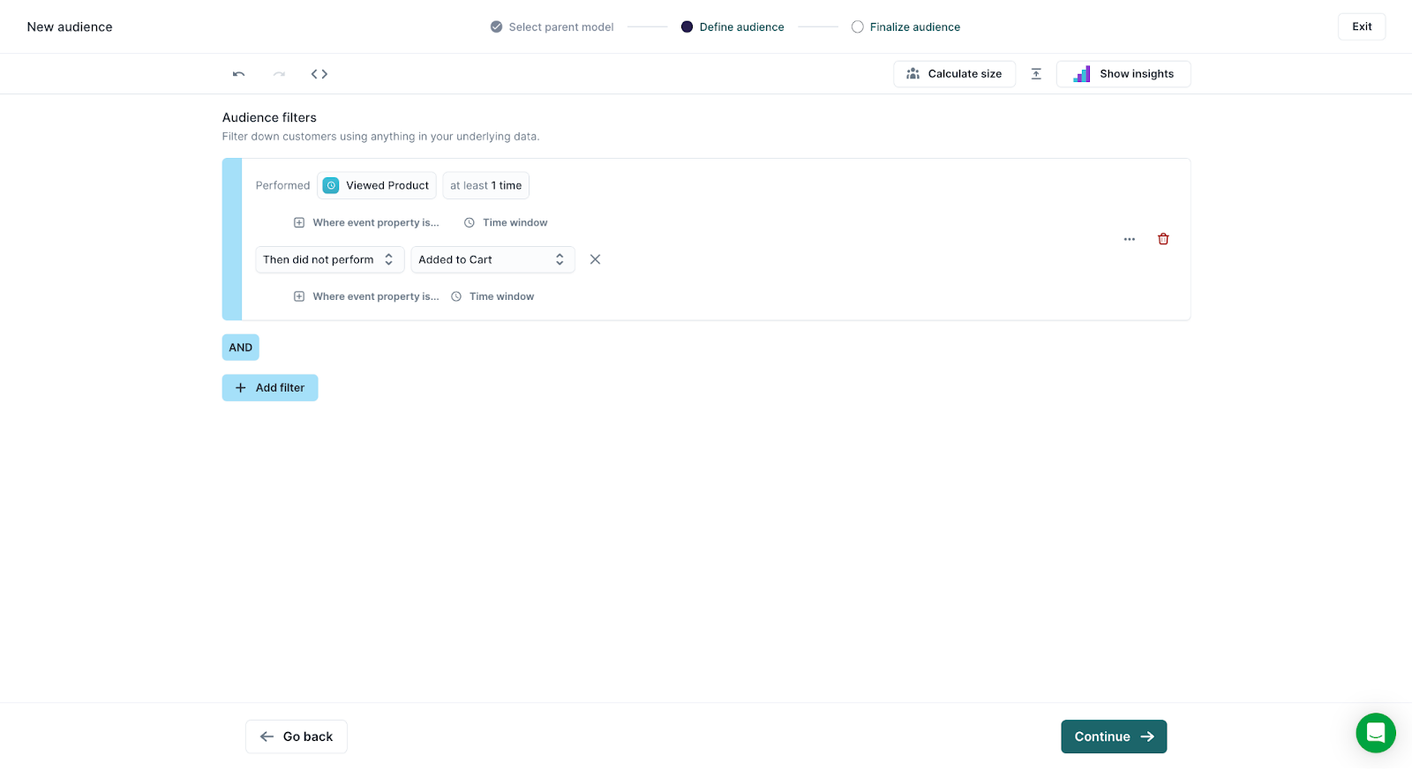Open the Added to Cart event dropdown
Screen dimensions: 1412x770
pyautogui.click(x=492, y=259)
